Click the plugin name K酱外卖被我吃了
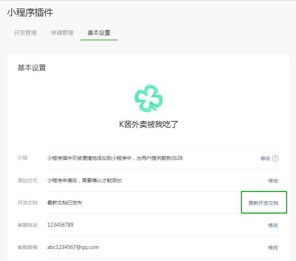 [148, 124]
